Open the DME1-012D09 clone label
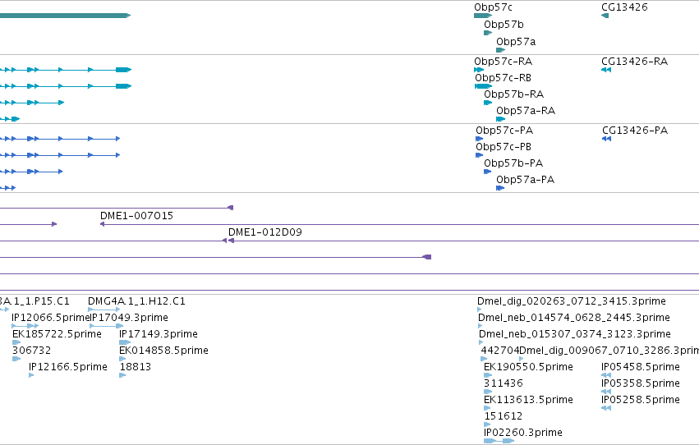 click(264, 232)
